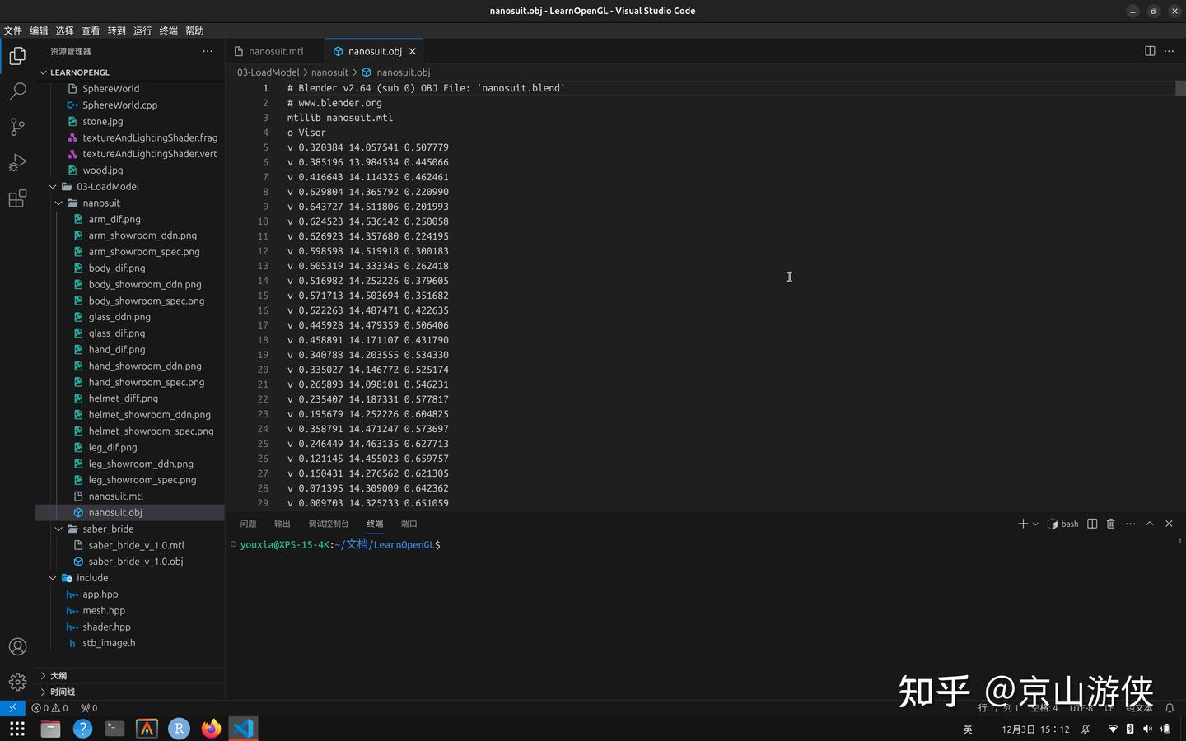Viewport: 1186px width, 741px height.
Task: Open the Search panel in Activity Bar
Action: 18,91
